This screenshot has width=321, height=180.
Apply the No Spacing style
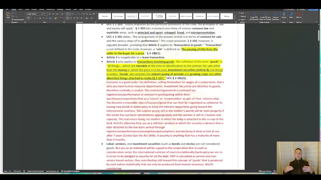pos(118,16)
